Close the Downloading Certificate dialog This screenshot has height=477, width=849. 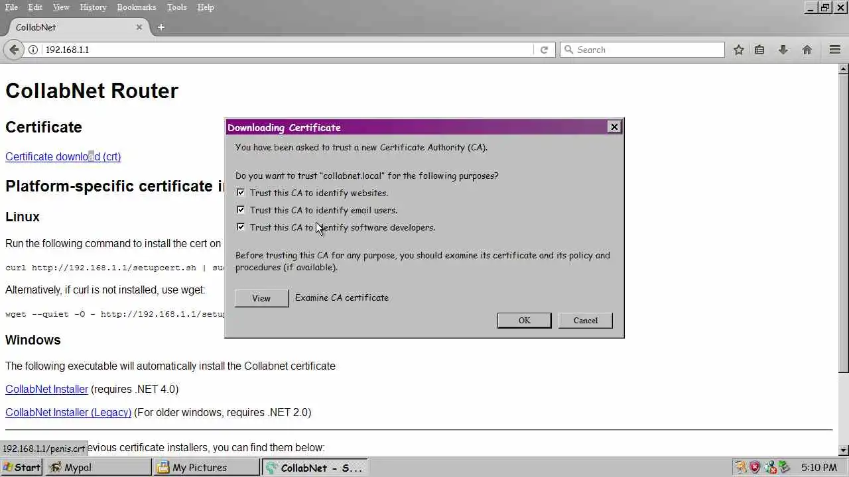[614, 127]
